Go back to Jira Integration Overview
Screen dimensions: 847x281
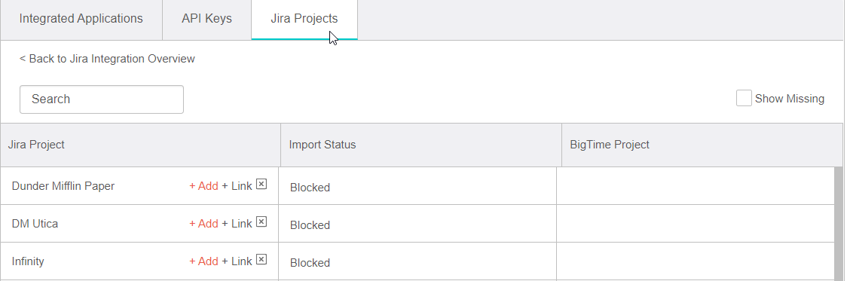[107, 58]
